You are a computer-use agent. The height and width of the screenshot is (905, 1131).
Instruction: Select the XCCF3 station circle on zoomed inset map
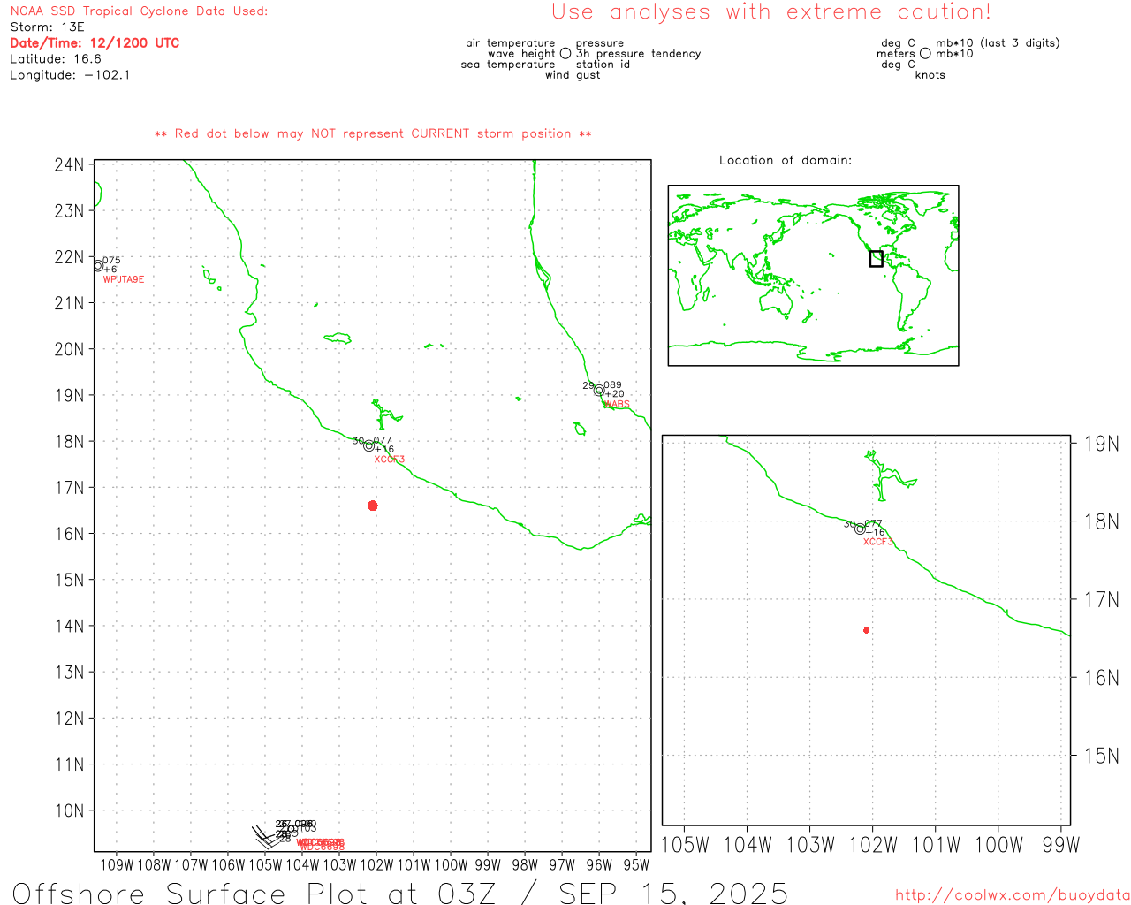pos(860,529)
